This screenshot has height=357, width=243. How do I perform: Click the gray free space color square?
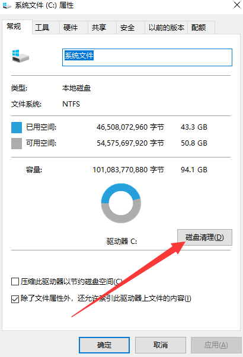pyautogui.click(x=17, y=143)
